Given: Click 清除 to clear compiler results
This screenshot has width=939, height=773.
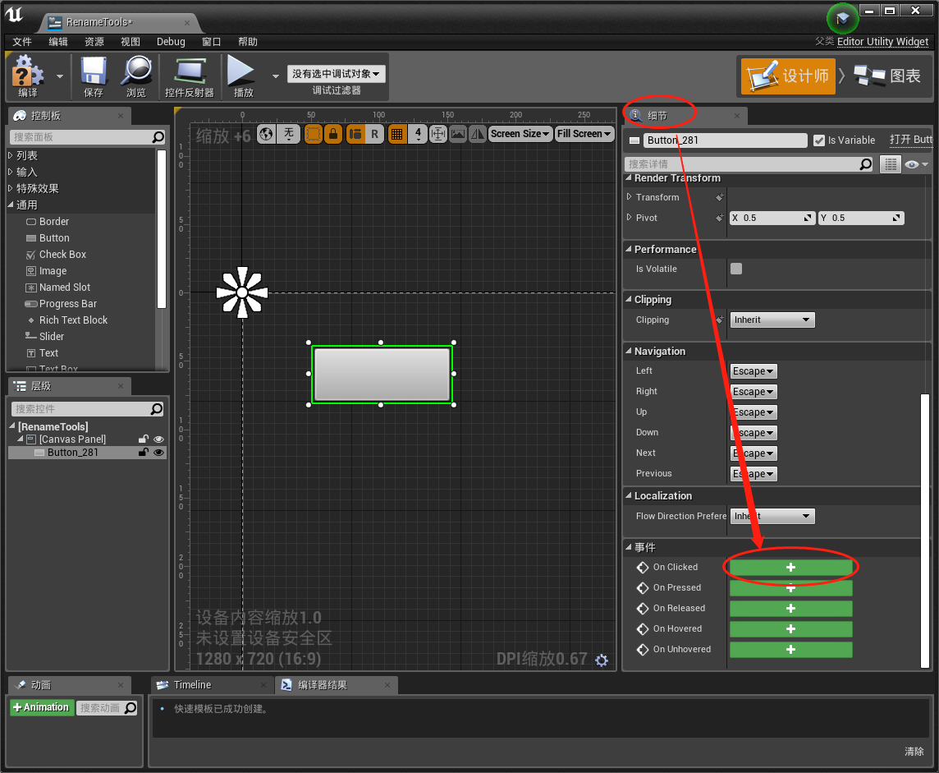Looking at the screenshot, I should click(914, 751).
